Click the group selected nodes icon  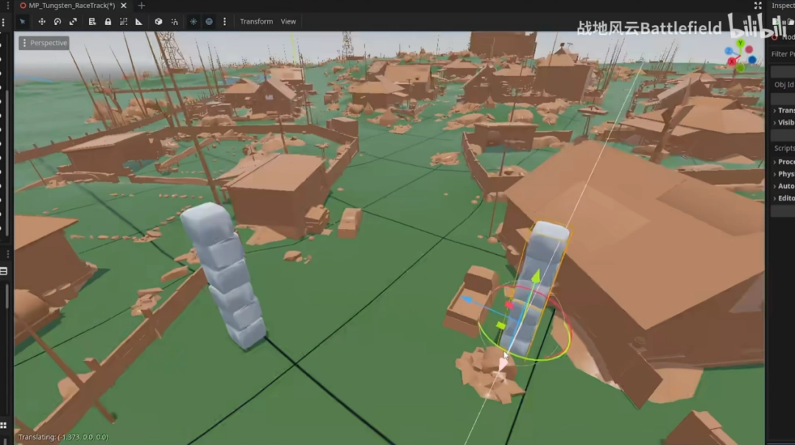click(123, 21)
